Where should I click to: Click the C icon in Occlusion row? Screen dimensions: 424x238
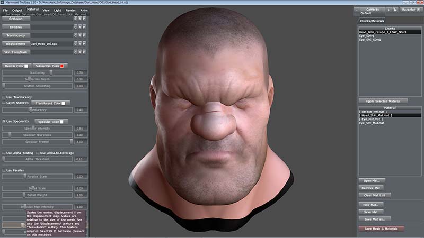[x=75, y=19]
